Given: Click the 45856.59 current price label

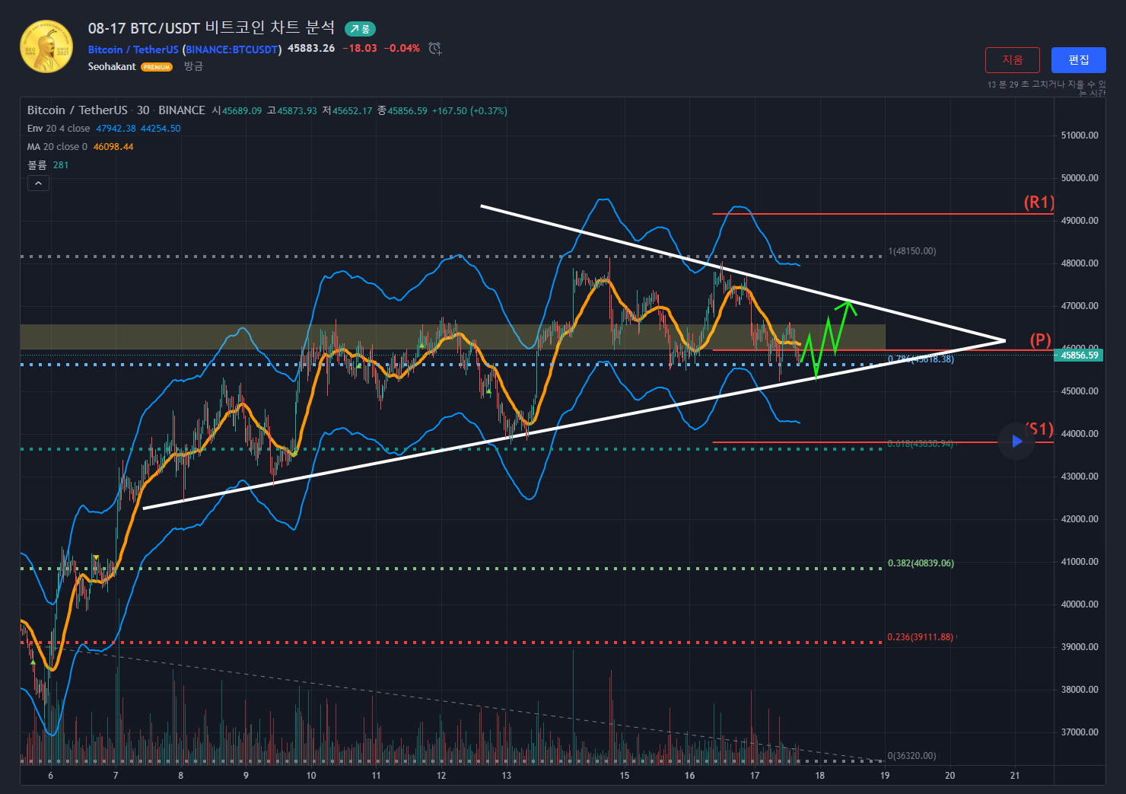Looking at the screenshot, I should coord(1079,356).
